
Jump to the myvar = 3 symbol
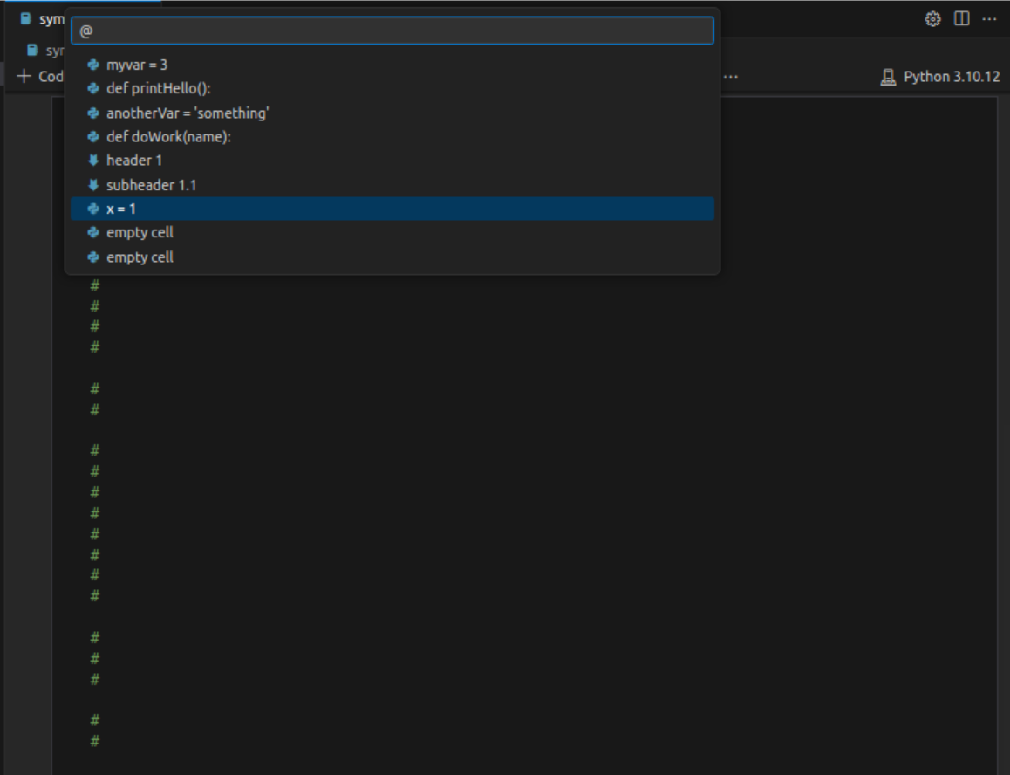pos(135,65)
